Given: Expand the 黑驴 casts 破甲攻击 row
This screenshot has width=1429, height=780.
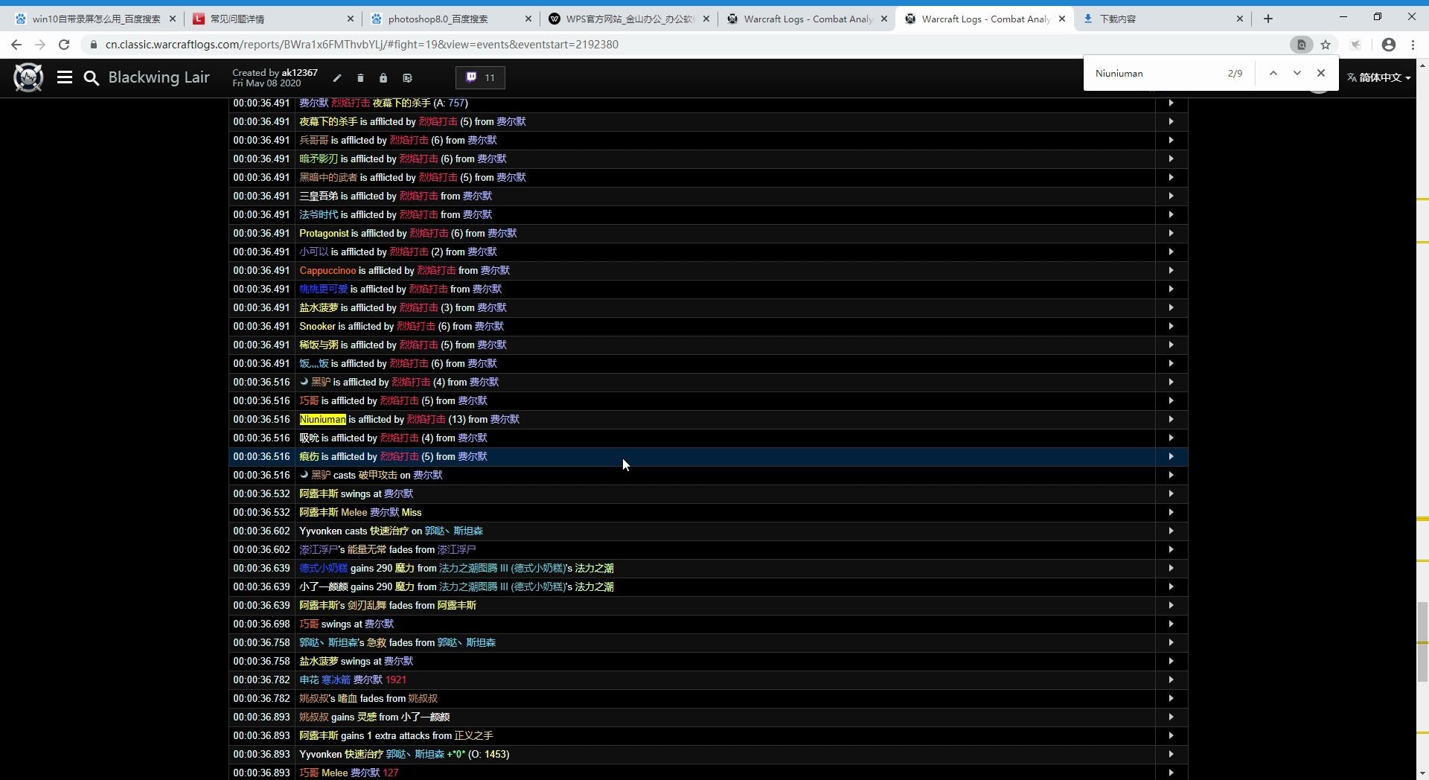Looking at the screenshot, I should coord(1171,475).
